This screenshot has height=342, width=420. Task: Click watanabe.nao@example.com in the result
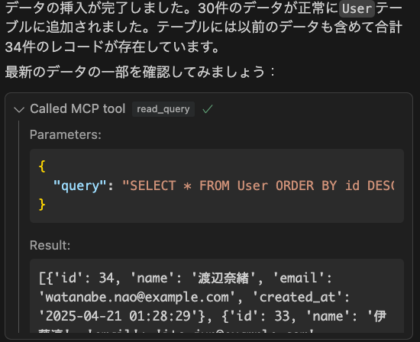coord(137,297)
